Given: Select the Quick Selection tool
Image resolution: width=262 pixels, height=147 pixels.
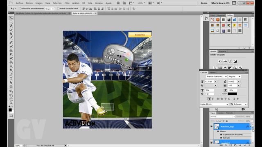Looking at the screenshot, I should click(x=11, y=30).
